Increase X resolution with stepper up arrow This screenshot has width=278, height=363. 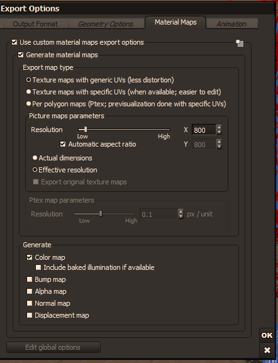219,127
